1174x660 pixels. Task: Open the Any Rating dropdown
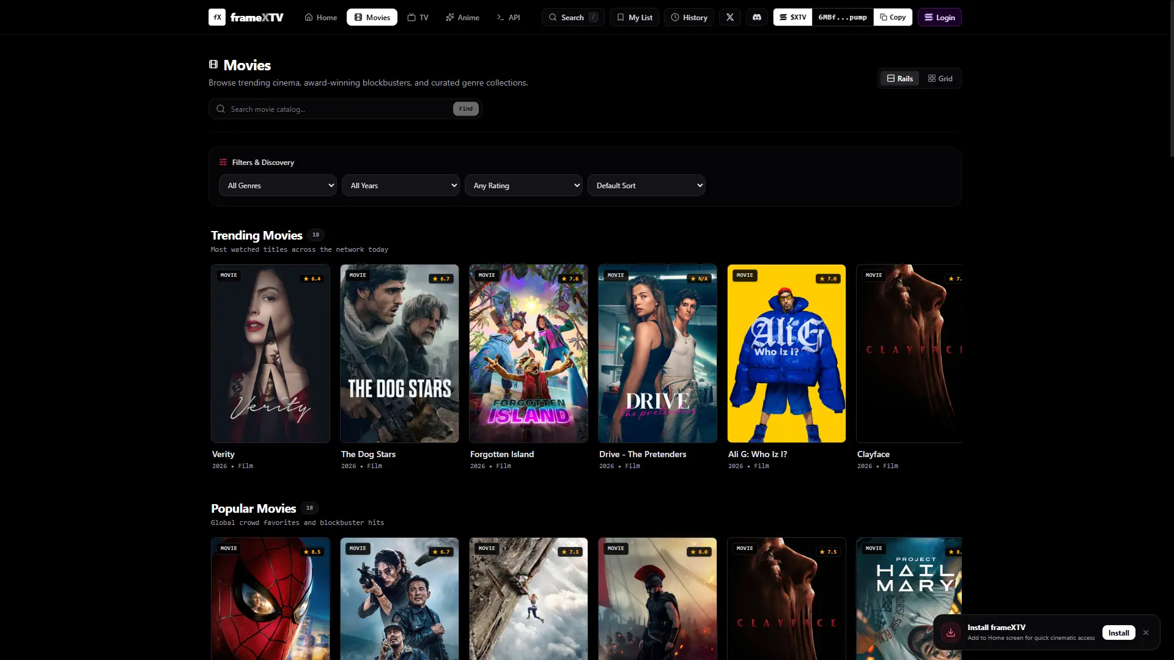pyautogui.click(x=524, y=185)
